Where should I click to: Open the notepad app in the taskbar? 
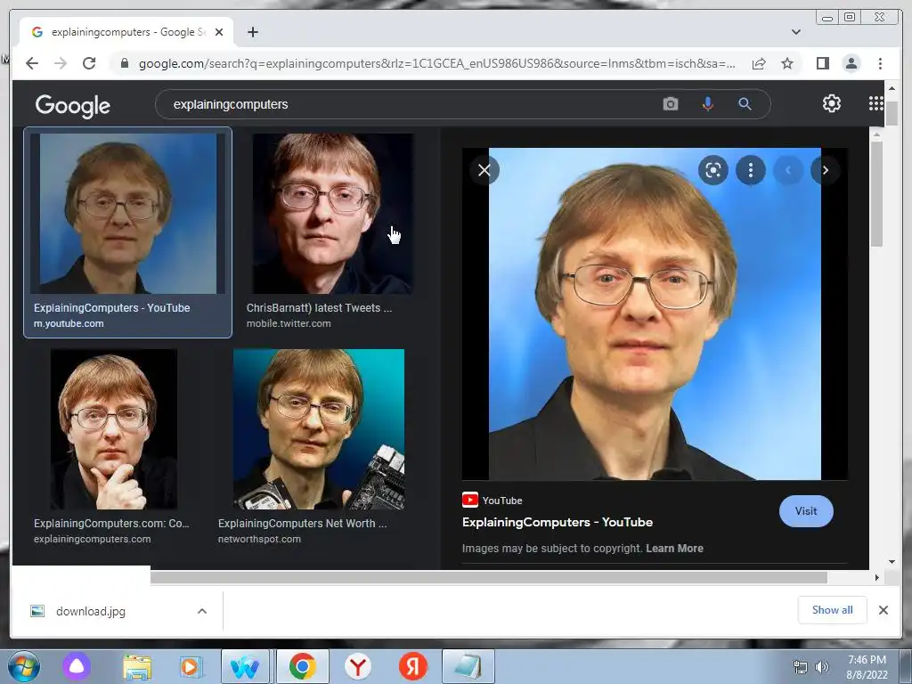pos(468,666)
